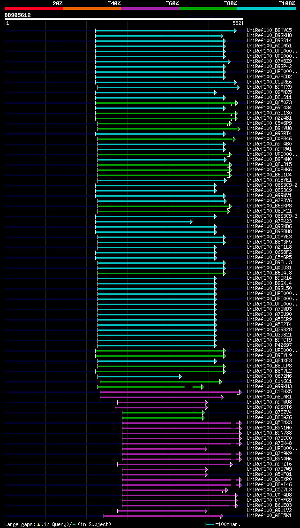
Task: Select the UniRef100_Q5DMX3 label
Action: point(269,422)
